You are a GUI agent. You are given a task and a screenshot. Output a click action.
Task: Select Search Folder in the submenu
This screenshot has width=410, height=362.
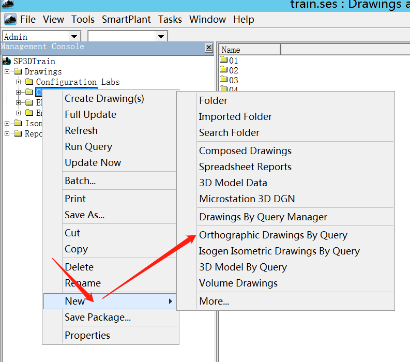[229, 132]
